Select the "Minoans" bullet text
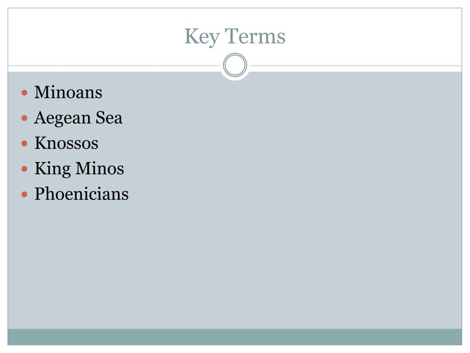Image resolution: width=470 pixels, height=353 pixels. [x=68, y=92]
